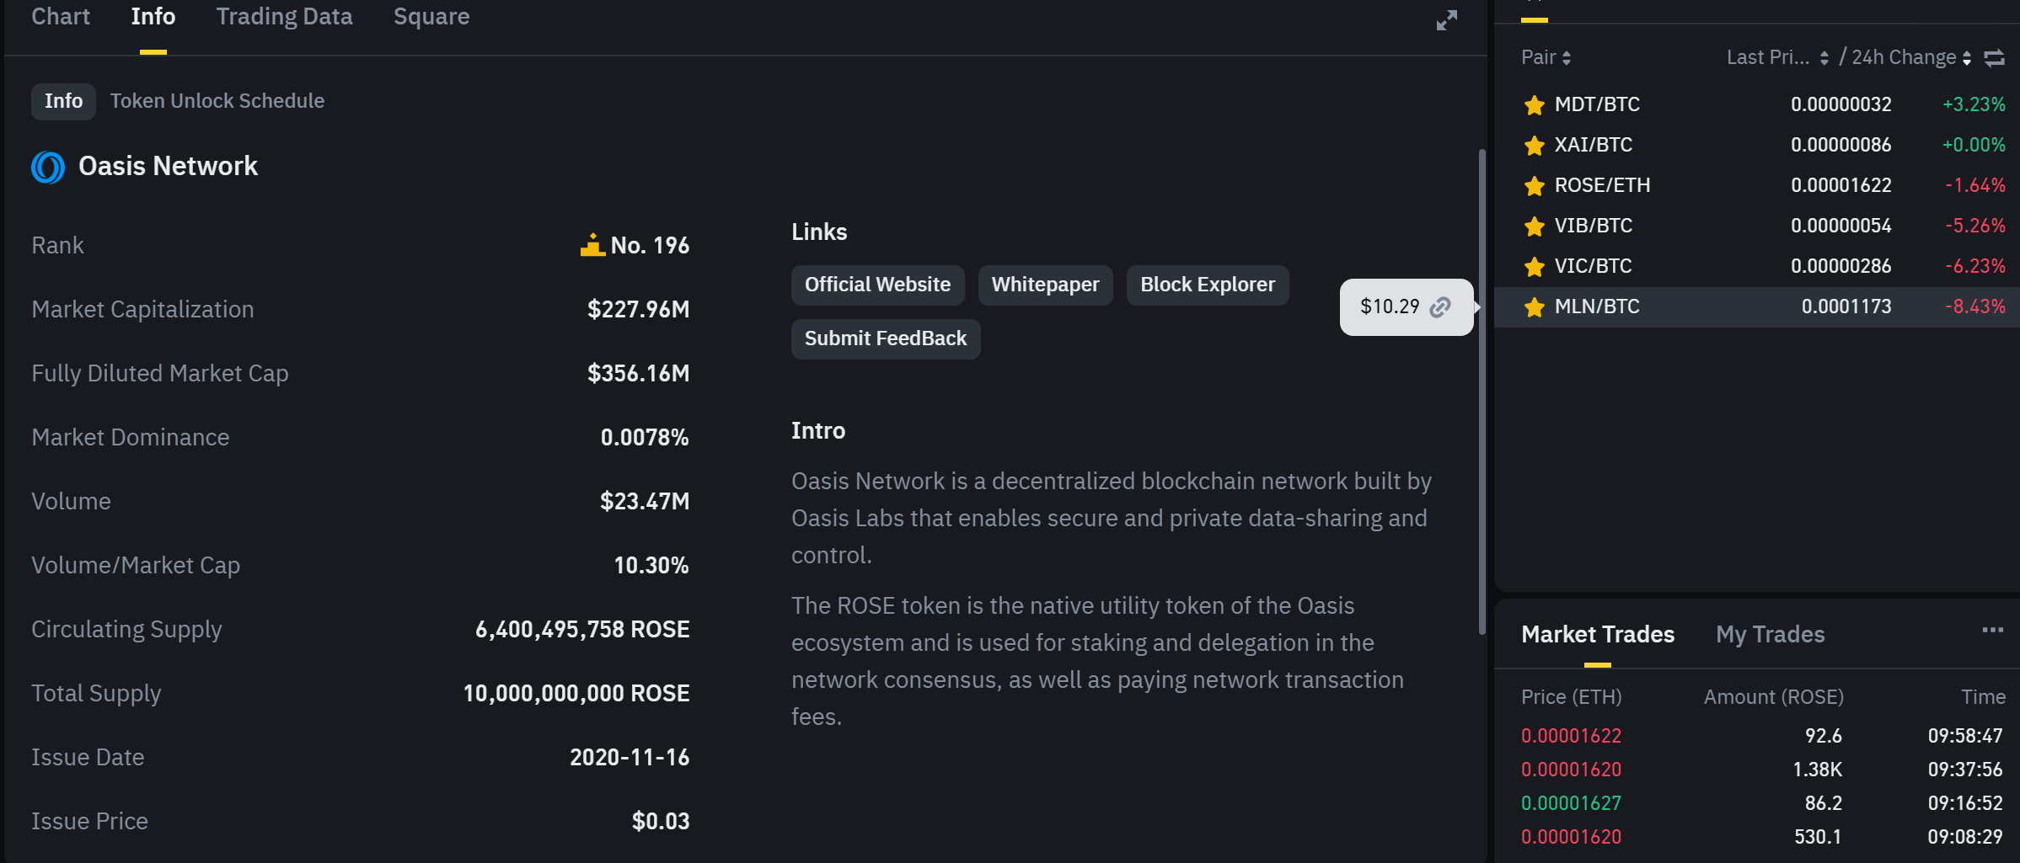2020x863 pixels.
Task: Sort the list by Pair
Action: pos(1546,57)
